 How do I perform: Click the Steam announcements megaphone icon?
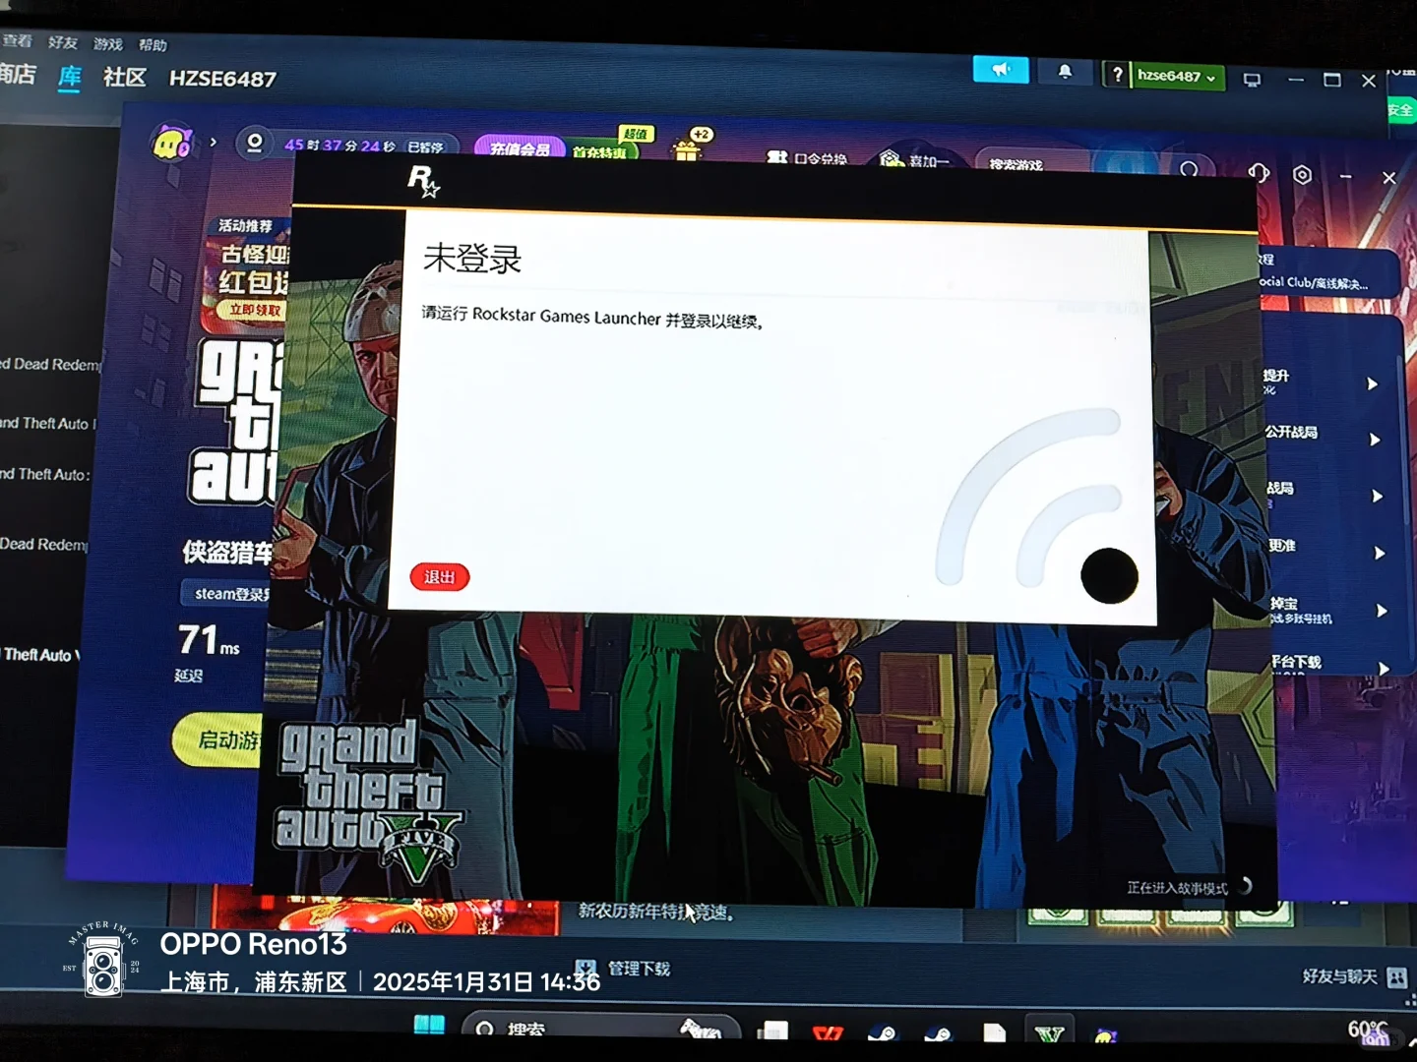1001,70
